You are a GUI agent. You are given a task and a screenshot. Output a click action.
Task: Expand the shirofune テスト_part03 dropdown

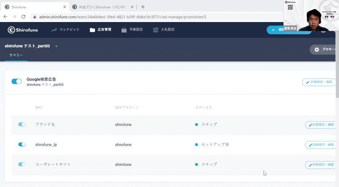click(56, 46)
